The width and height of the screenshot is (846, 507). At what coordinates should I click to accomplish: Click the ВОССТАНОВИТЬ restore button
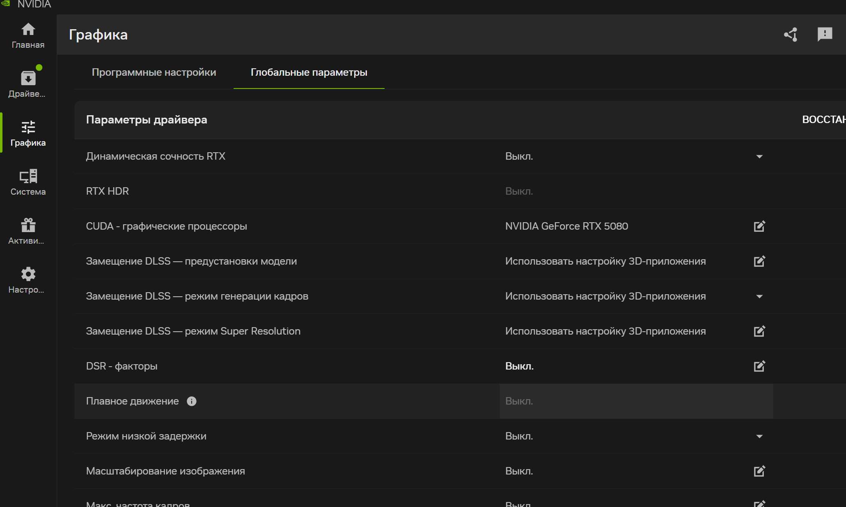823,120
